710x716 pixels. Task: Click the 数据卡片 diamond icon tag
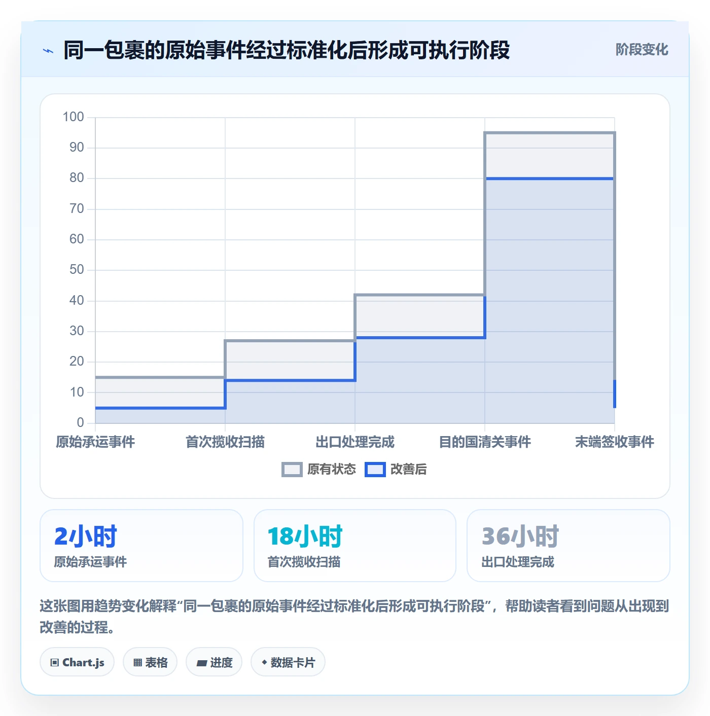pos(288,662)
